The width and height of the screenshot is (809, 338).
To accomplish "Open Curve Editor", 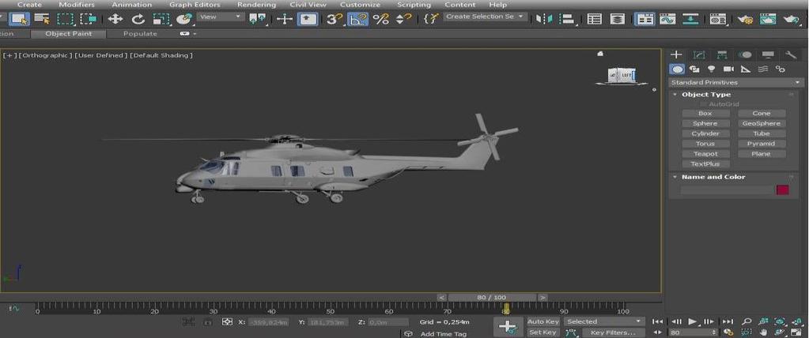I will point(667,19).
